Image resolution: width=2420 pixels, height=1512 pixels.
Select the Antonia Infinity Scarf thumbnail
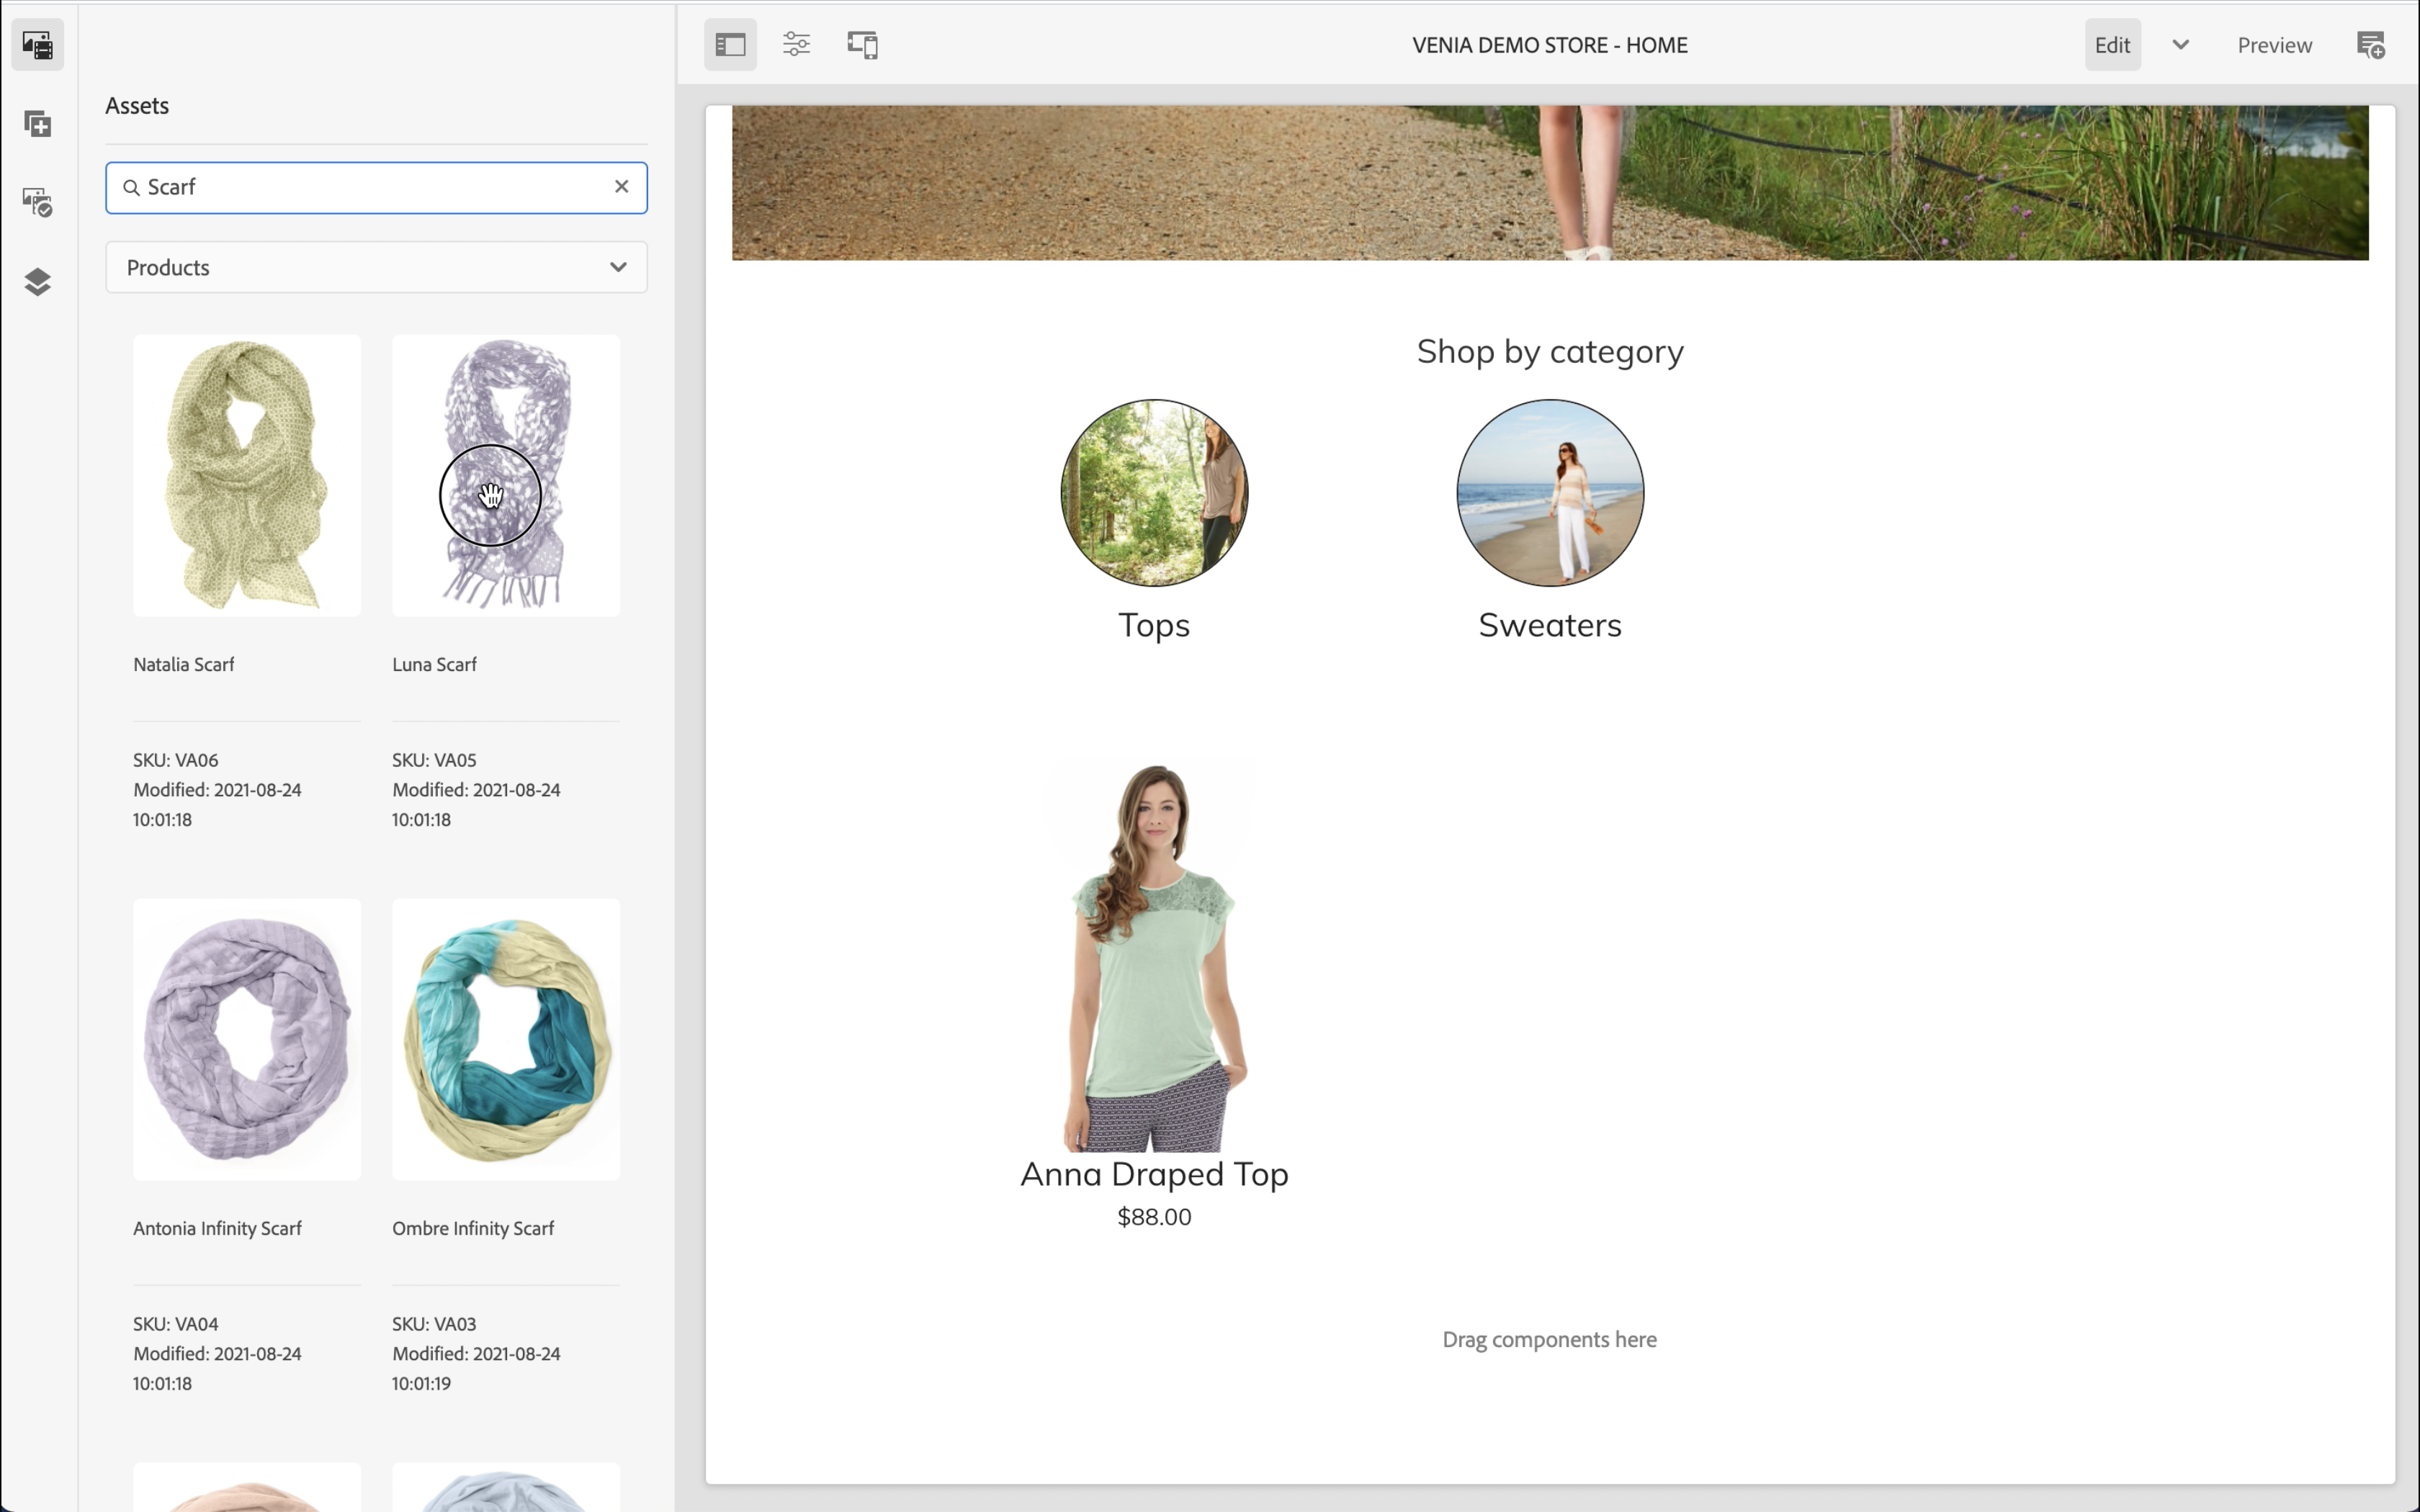[246, 1039]
